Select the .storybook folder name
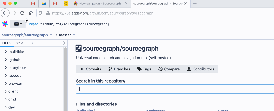 pyautogui.click(x=18, y=68)
